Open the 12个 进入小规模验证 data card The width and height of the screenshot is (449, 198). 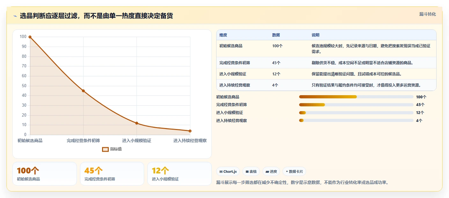pos(180,174)
